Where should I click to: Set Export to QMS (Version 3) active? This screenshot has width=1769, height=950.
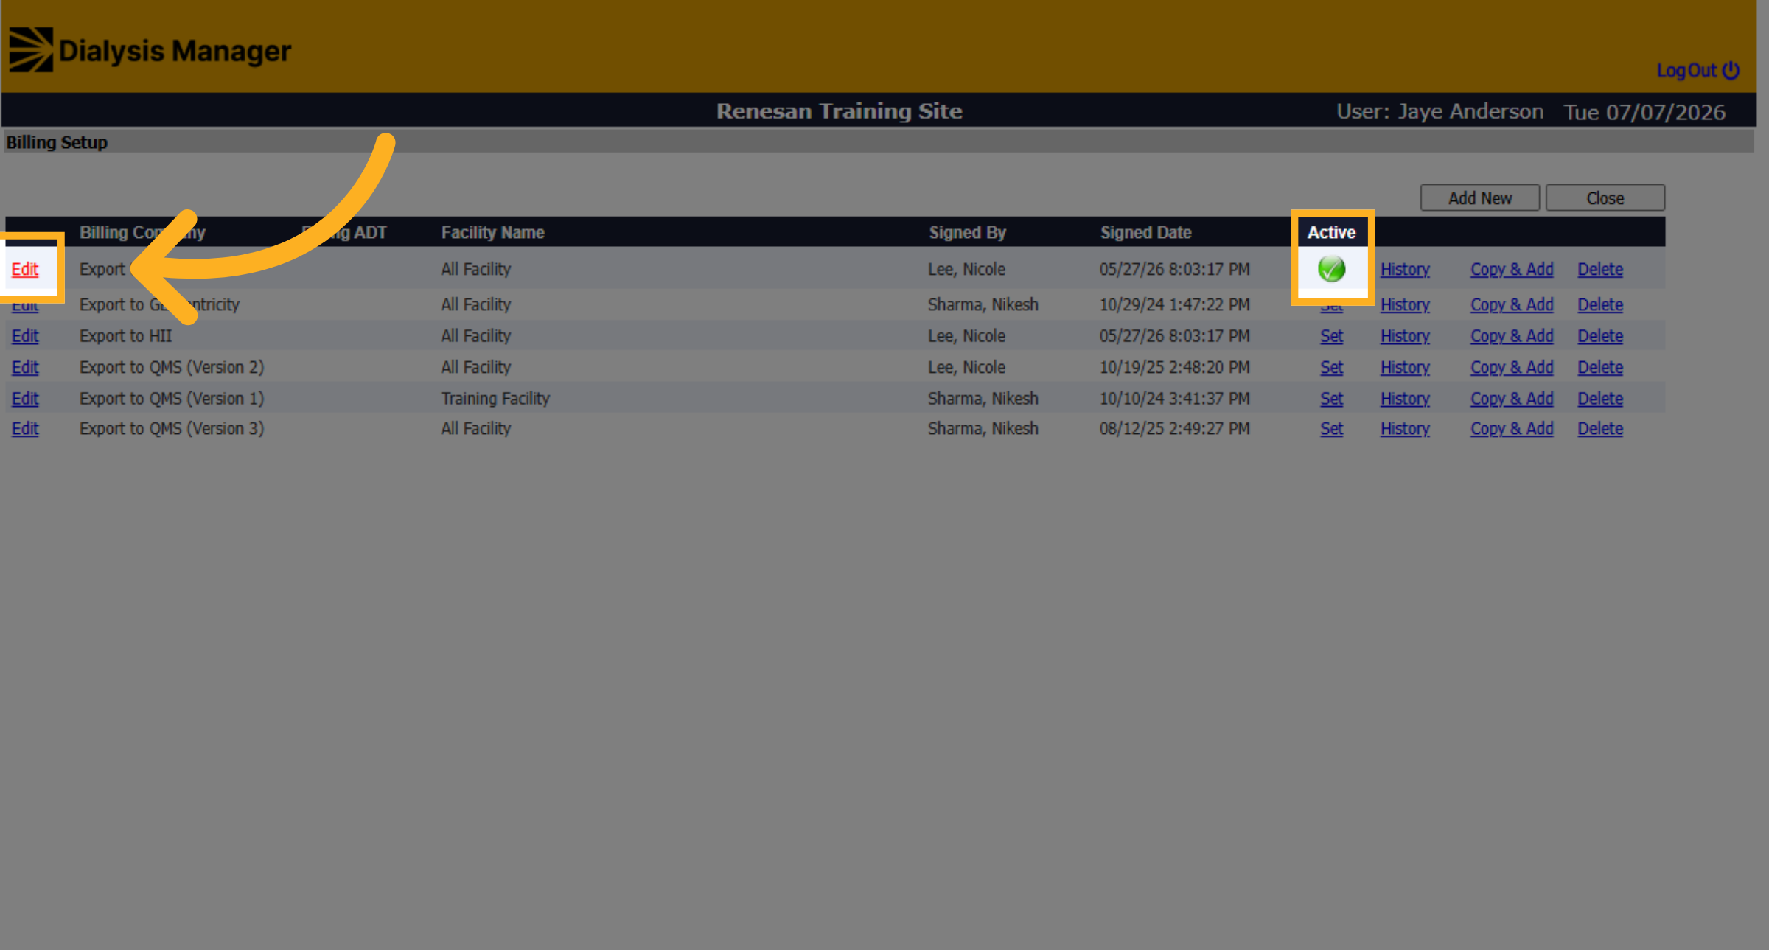(x=1331, y=428)
